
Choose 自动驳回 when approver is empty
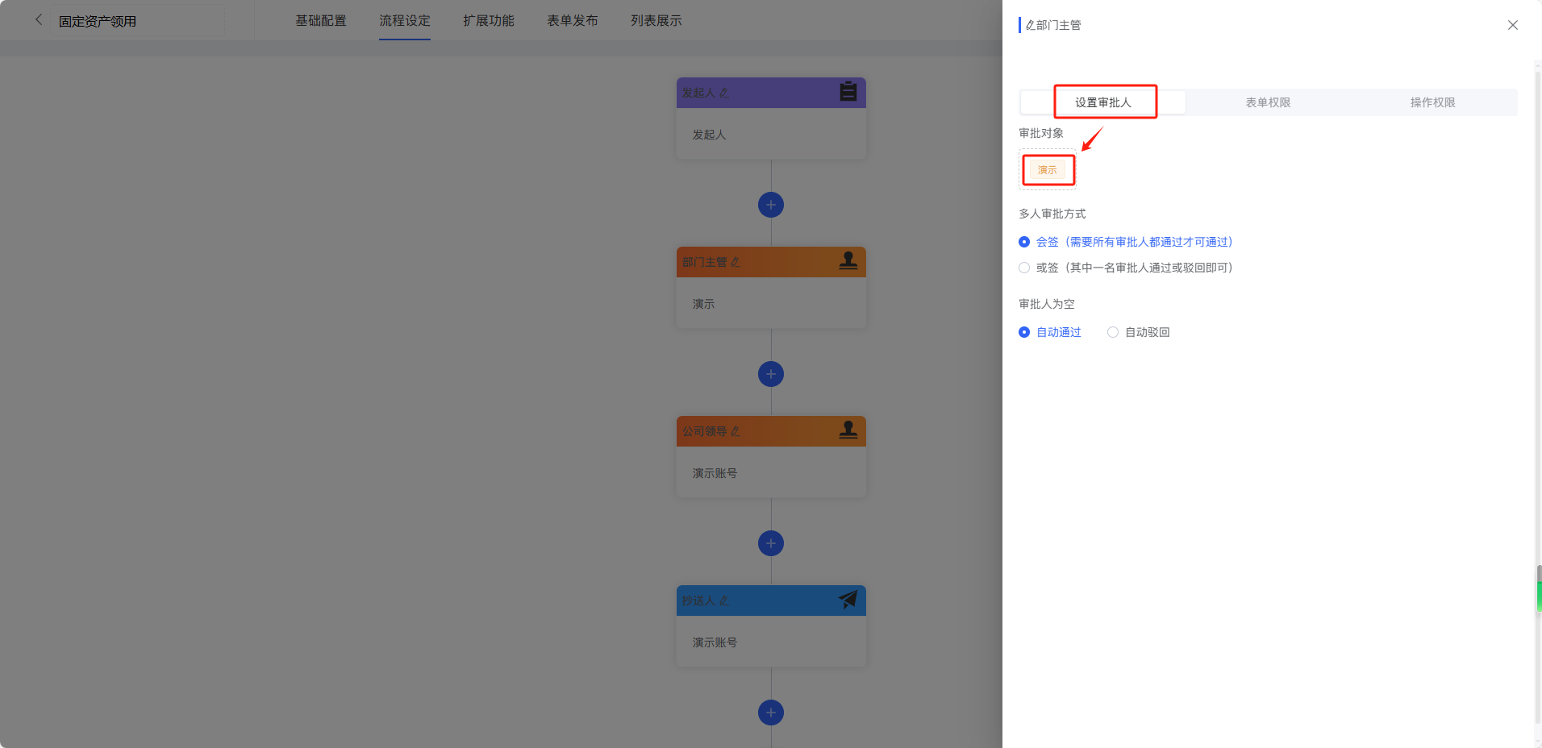[1113, 332]
